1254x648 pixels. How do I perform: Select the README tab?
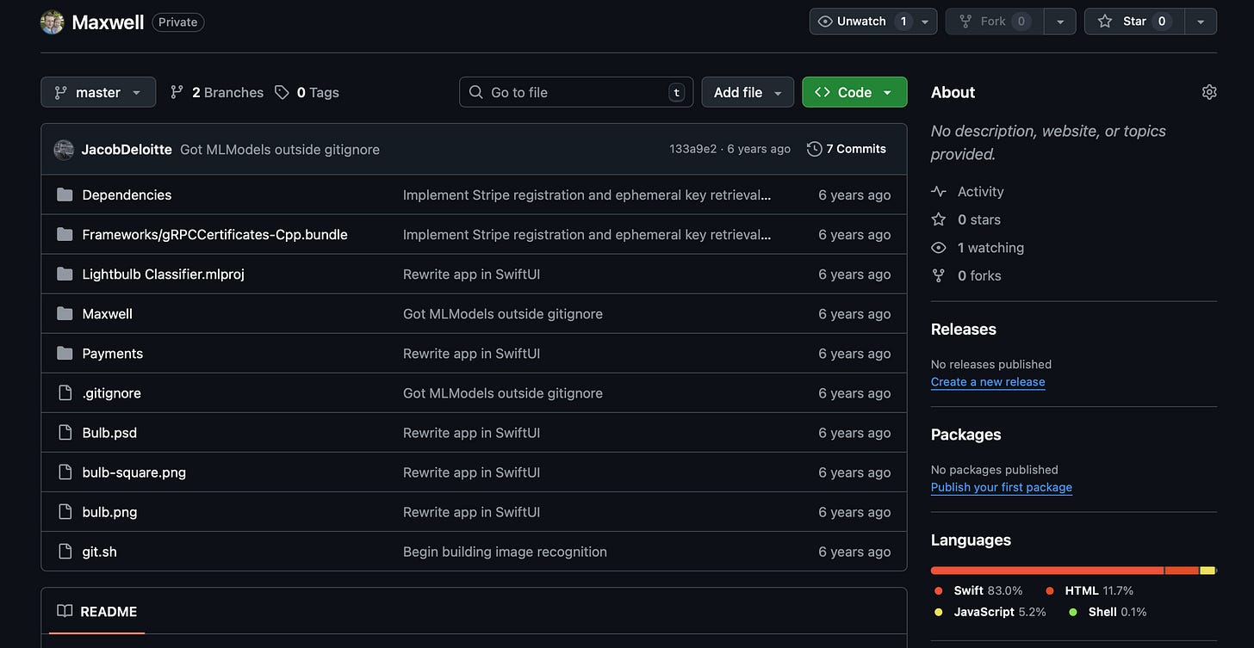point(97,612)
